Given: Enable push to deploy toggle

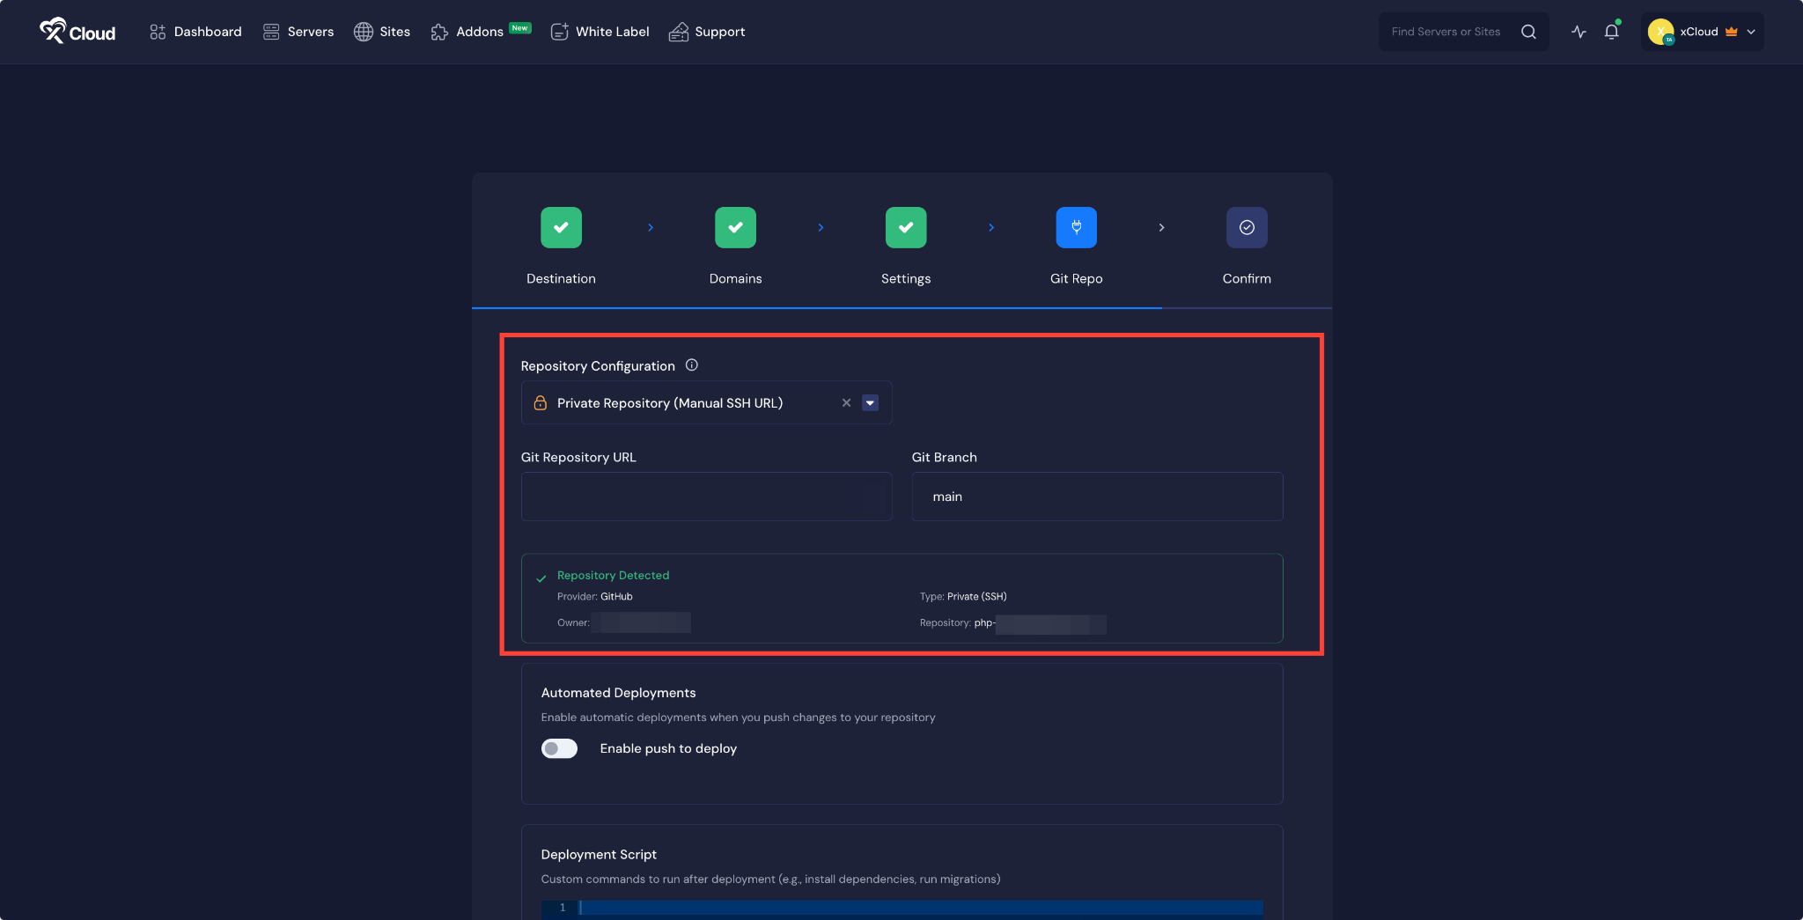Looking at the screenshot, I should coord(558,748).
